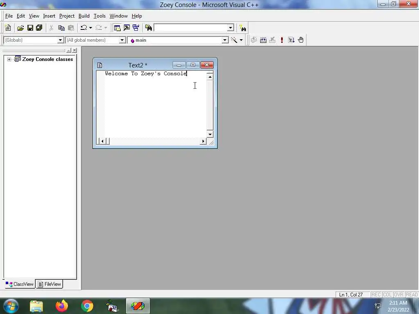419x314 pixels.
Task: Maximize the Text2 document window
Action: point(193,65)
